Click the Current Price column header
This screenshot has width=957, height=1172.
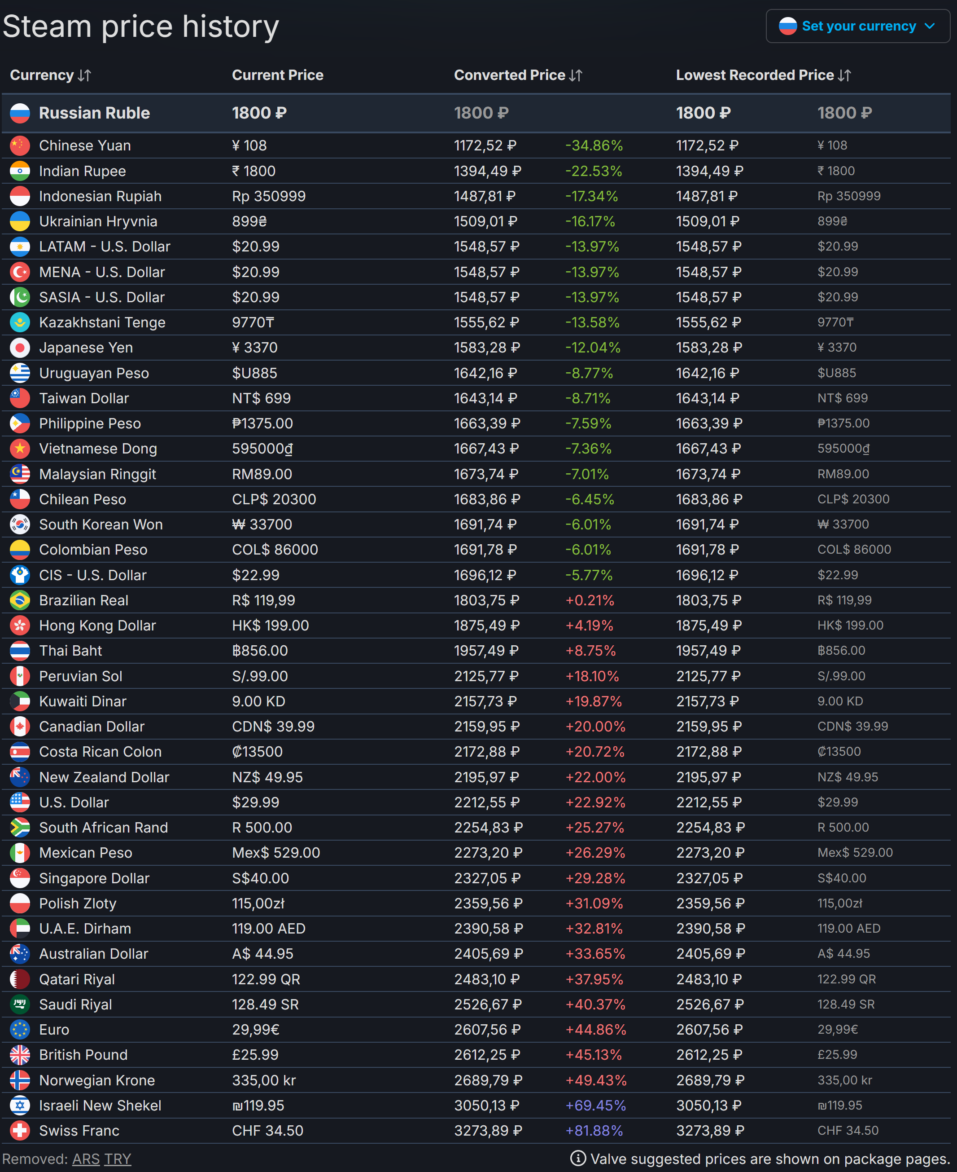point(277,75)
